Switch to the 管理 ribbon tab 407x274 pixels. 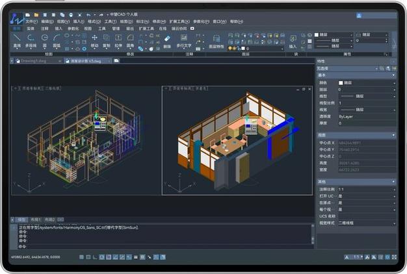[116, 29]
